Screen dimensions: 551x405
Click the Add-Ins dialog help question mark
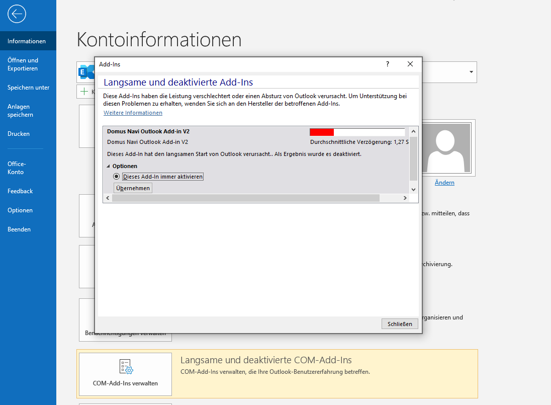point(388,64)
